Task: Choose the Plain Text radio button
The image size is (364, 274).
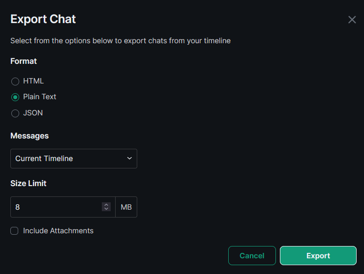Action: pos(15,97)
